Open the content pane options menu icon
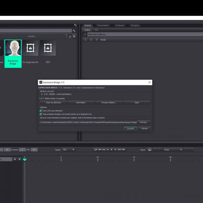This screenshot has height=203, width=203. coord(75,25)
